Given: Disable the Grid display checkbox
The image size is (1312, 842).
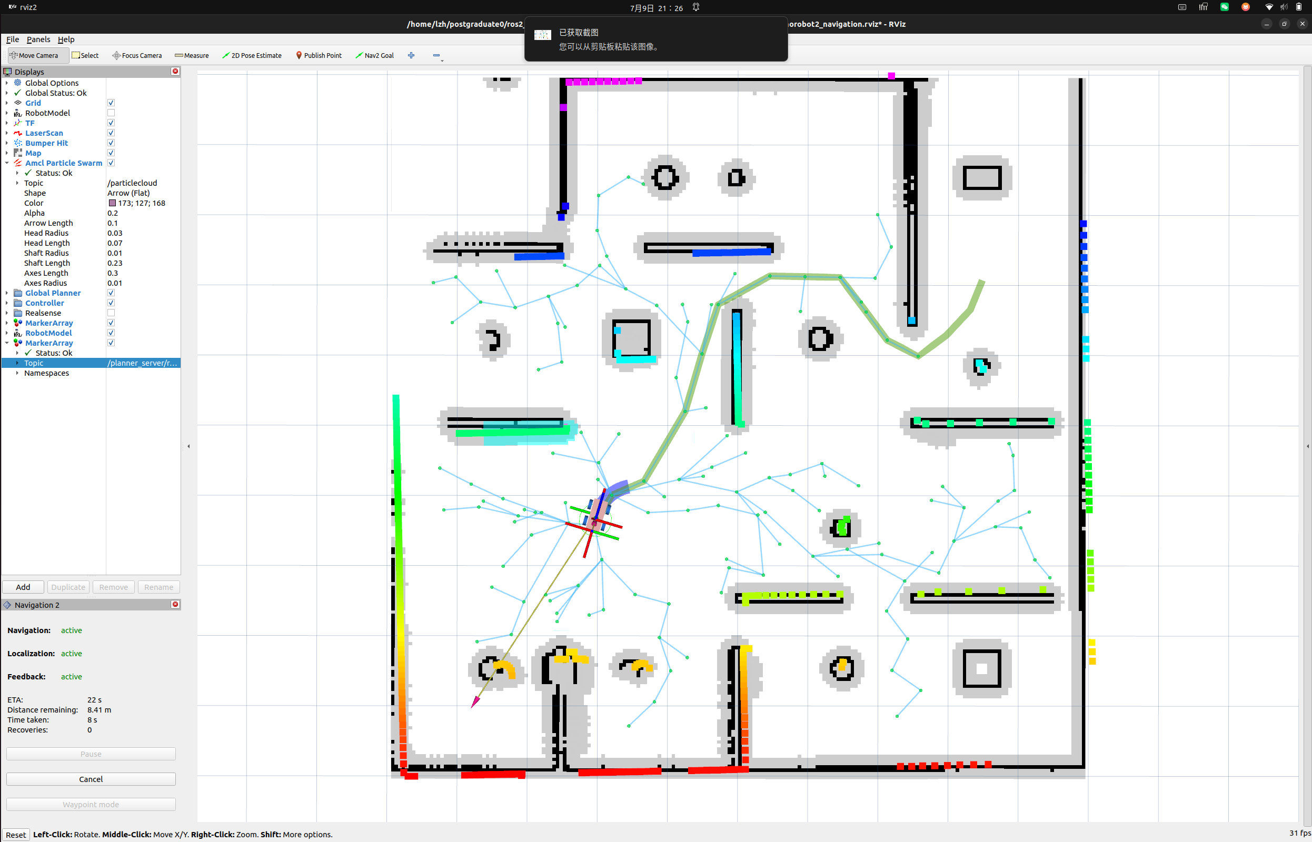Looking at the screenshot, I should (111, 103).
